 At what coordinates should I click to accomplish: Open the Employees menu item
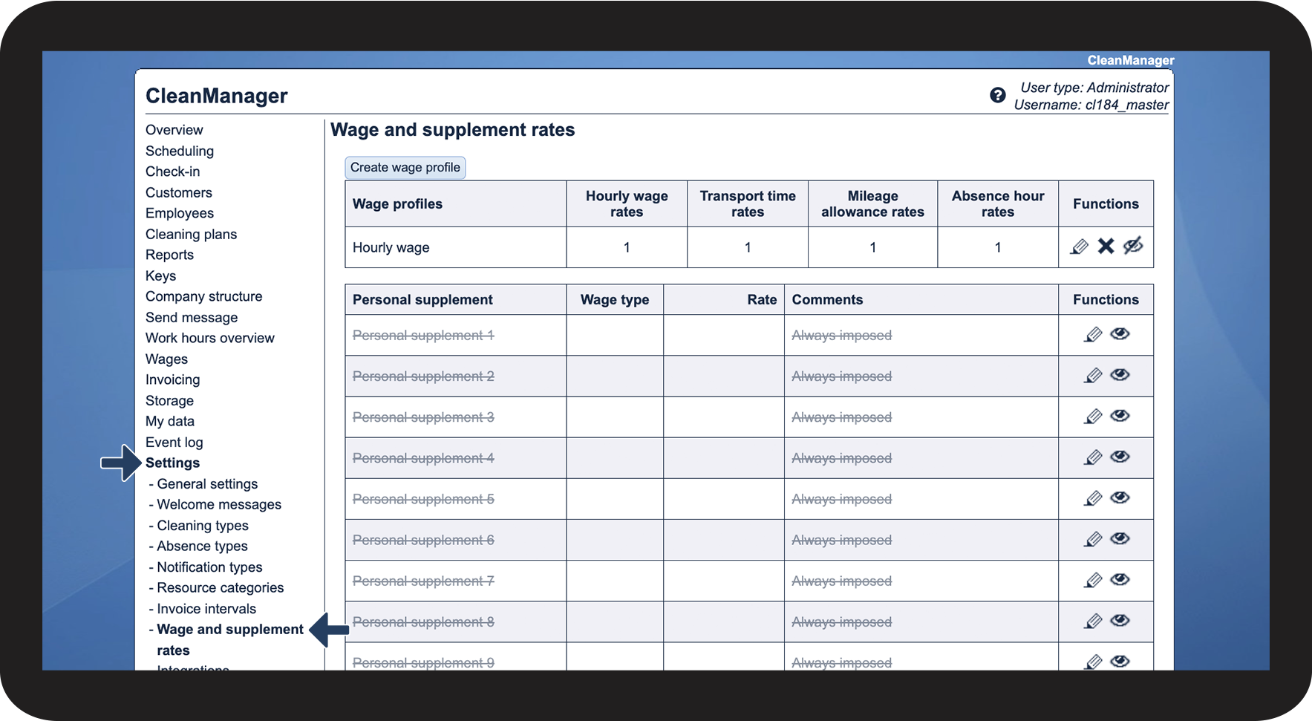pyautogui.click(x=180, y=214)
